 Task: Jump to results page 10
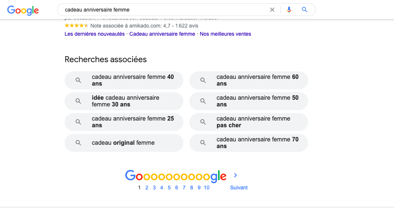(x=207, y=188)
